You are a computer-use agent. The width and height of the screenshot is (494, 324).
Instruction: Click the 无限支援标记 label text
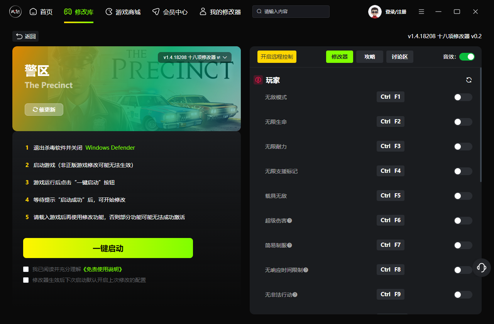[281, 171]
